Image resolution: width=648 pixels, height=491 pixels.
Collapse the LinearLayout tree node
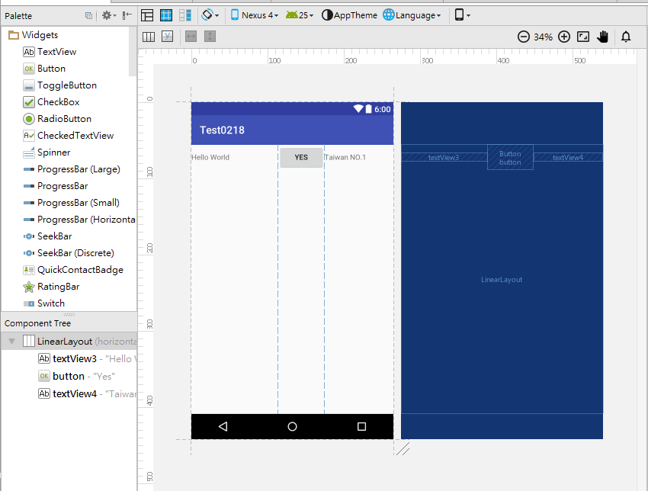click(x=11, y=342)
